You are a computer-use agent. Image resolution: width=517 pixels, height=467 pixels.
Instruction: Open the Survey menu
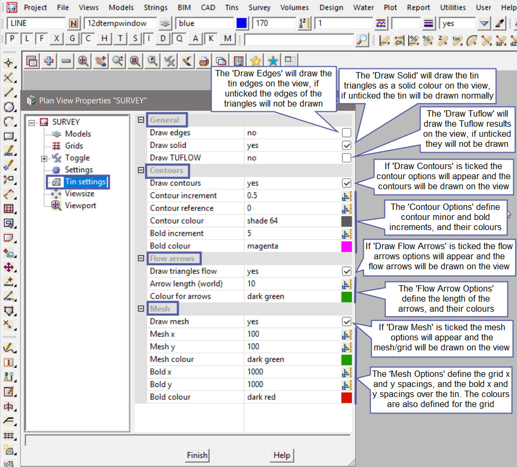click(259, 7)
